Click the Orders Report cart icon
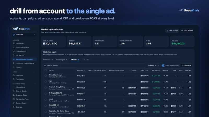 coord(14,51)
